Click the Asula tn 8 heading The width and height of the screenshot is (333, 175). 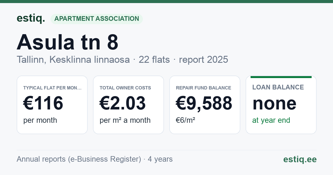click(67, 42)
